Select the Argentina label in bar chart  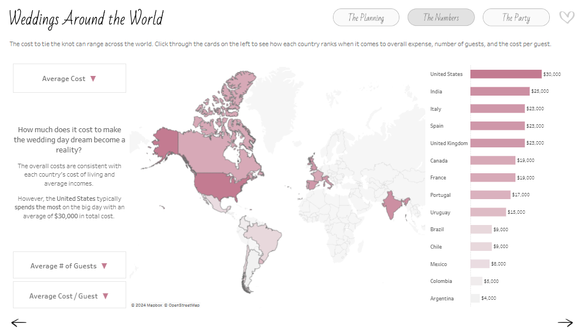(x=442, y=299)
